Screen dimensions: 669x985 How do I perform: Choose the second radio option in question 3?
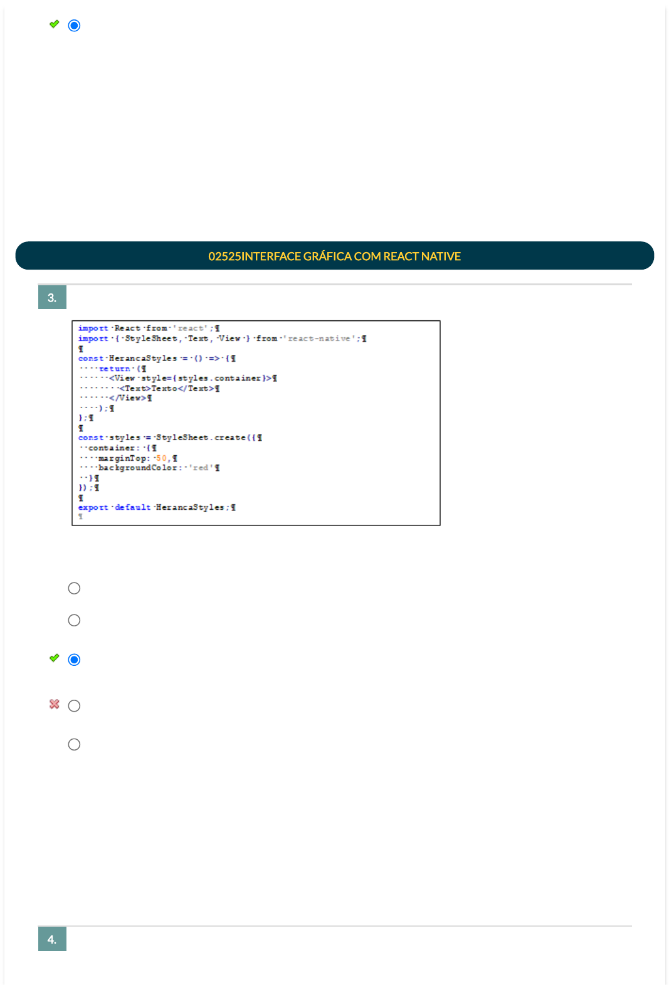(x=74, y=620)
